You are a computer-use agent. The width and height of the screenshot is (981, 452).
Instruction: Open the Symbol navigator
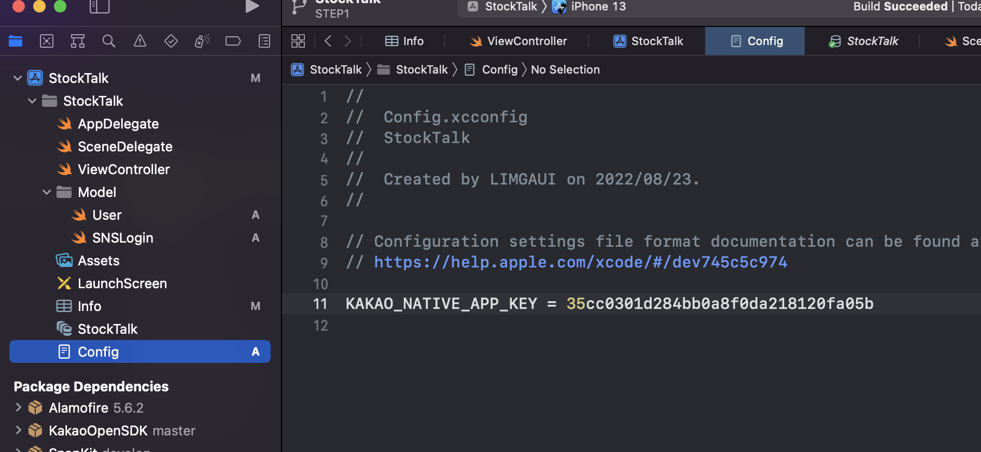78,41
